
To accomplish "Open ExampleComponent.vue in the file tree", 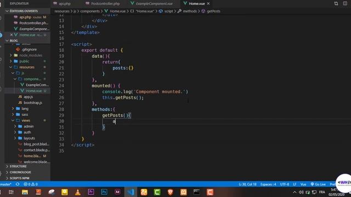I will coord(37,85).
